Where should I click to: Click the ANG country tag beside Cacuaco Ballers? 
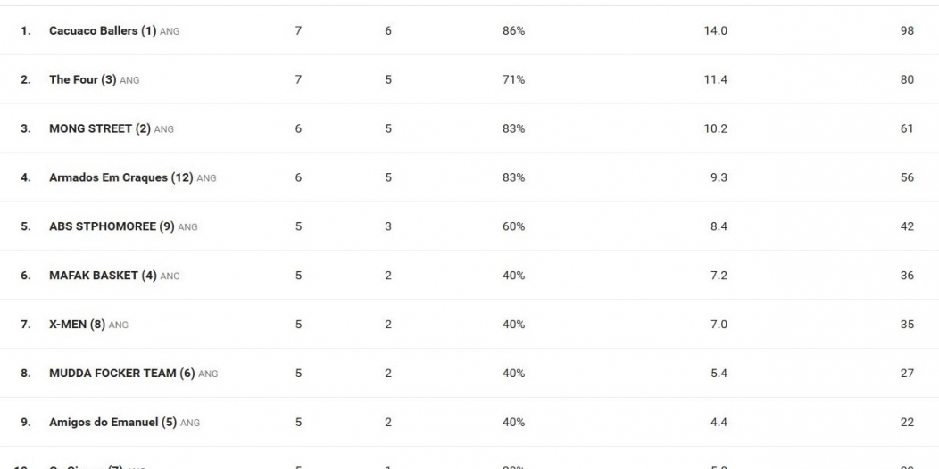(x=170, y=32)
